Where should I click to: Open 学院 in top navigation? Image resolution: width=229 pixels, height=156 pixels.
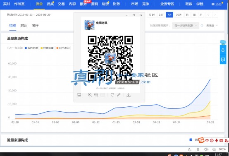[x=200, y=4]
